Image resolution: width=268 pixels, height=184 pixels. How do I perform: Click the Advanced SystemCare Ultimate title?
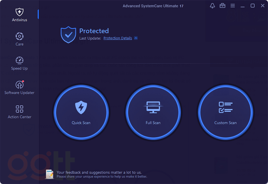[x=153, y=6]
